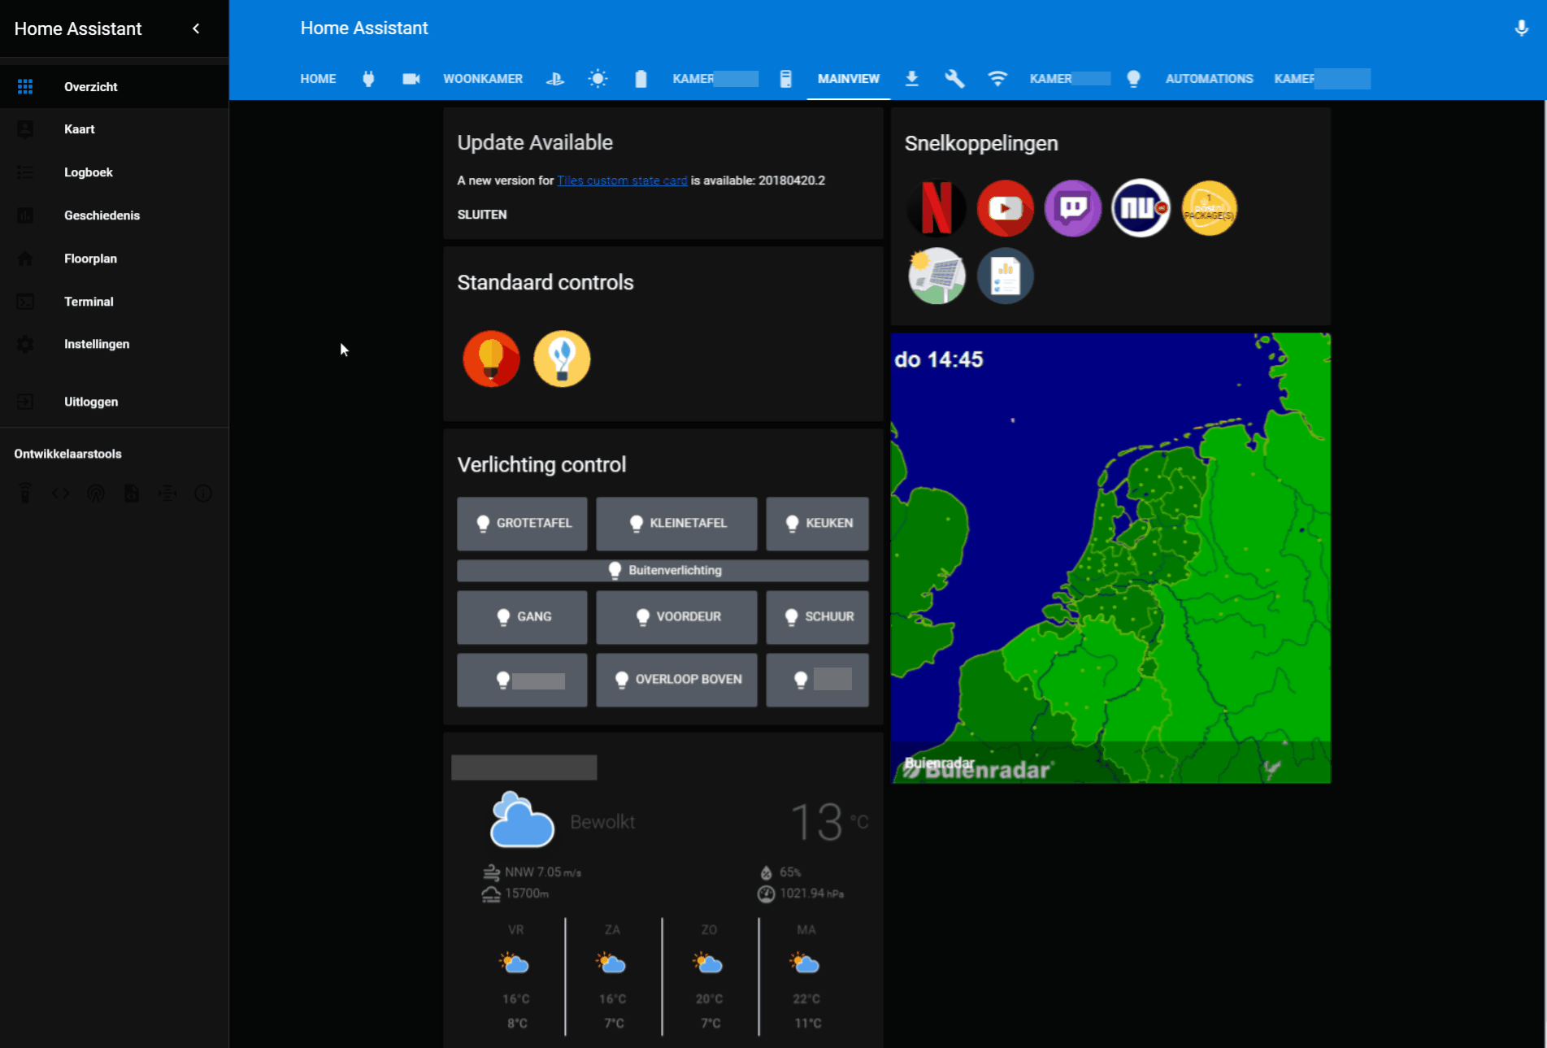Toggle the KLEINETAFEL light
The width and height of the screenshot is (1547, 1048).
676,524
